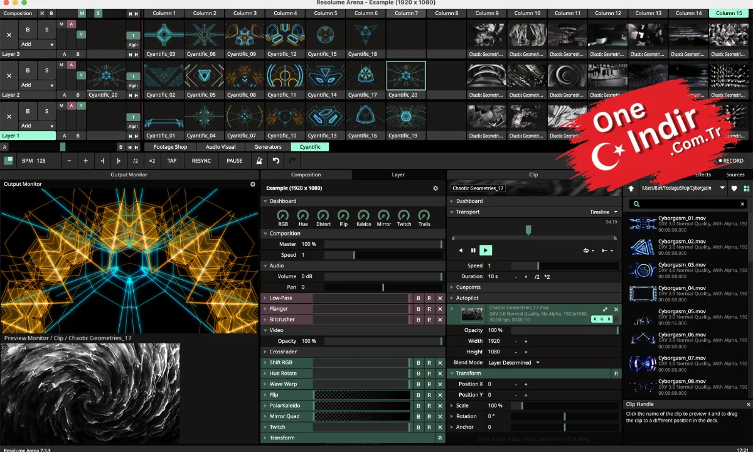Open the Sources tab
The width and height of the screenshot is (753, 452).
click(x=735, y=175)
